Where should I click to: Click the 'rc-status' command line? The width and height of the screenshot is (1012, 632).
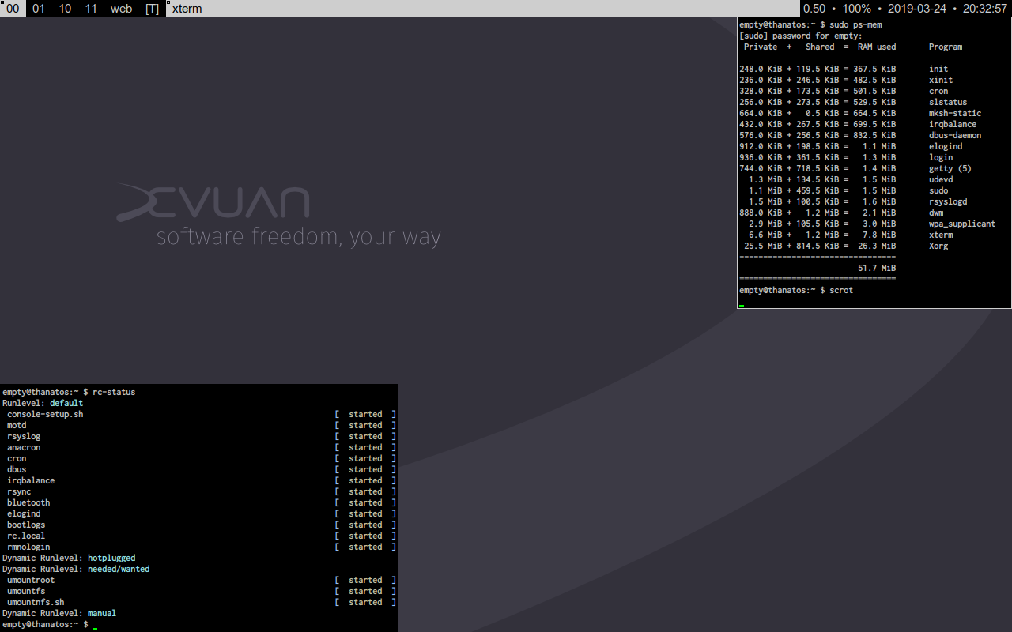pyautogui.click(x=69, y=392)
